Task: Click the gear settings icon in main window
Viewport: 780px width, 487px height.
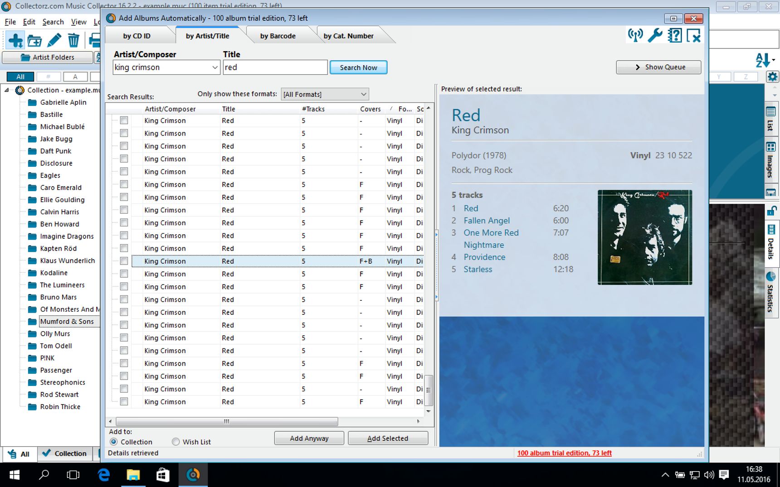Action: [772, 77]
